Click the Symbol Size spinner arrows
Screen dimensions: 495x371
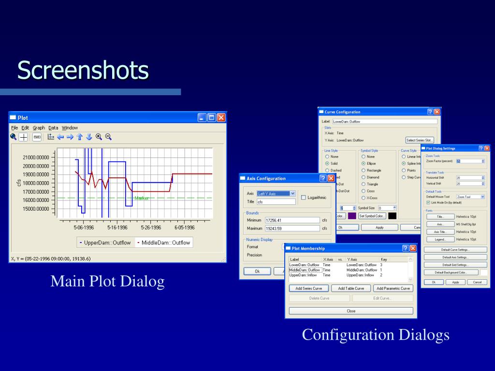pyautogui.click(x=394, y=208)
